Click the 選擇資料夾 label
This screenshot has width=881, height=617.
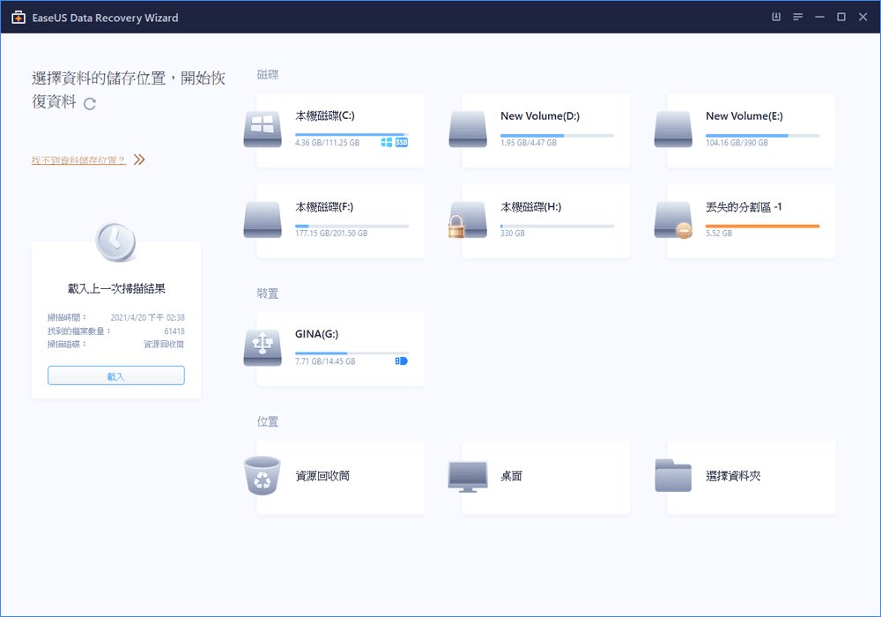[733, 476]
